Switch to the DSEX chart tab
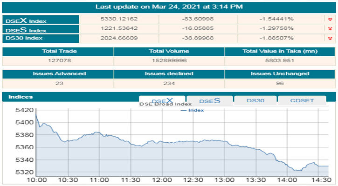The height and width of the screenshot is (186, 338). pyautogui.click(x=162, y=100)
